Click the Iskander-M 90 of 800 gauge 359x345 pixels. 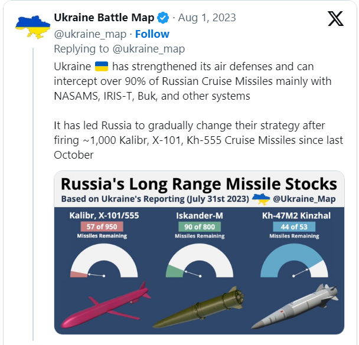[x=200, y=261]
